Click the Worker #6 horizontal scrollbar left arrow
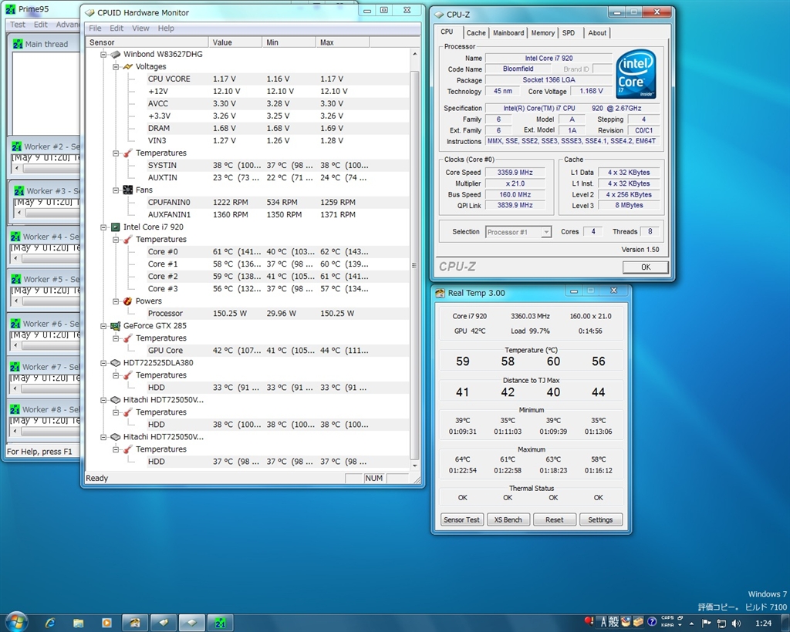Image resolution: width=790 pixels, height=632 pixels. (15, 346)
